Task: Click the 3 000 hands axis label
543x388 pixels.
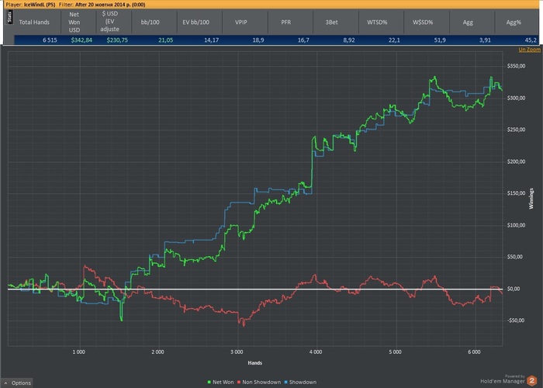Action: click(237, 352)
